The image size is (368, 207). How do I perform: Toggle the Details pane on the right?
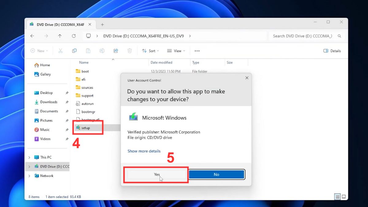332,51
